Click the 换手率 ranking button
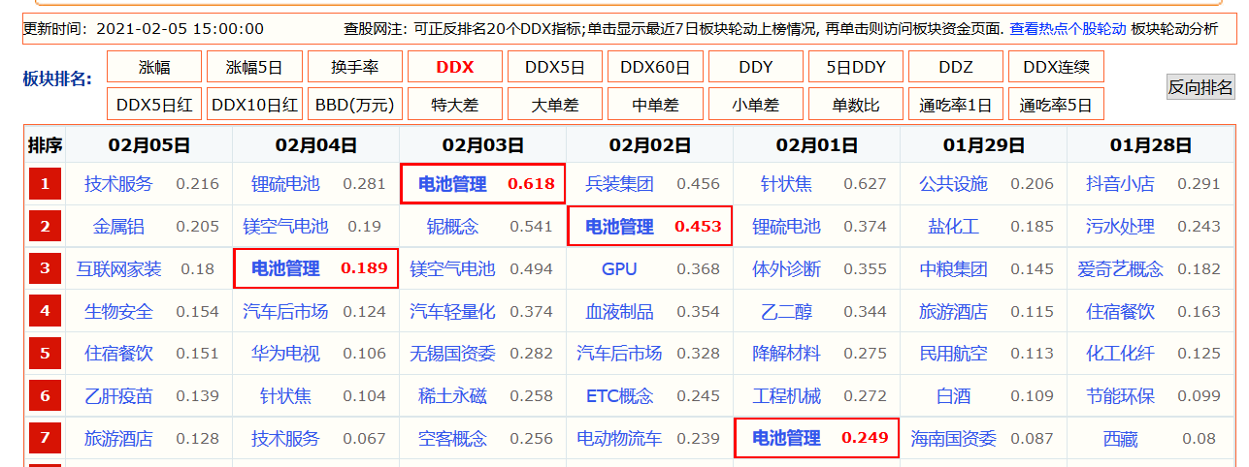Screen dimensions: 1249x467 pos(354,67)
